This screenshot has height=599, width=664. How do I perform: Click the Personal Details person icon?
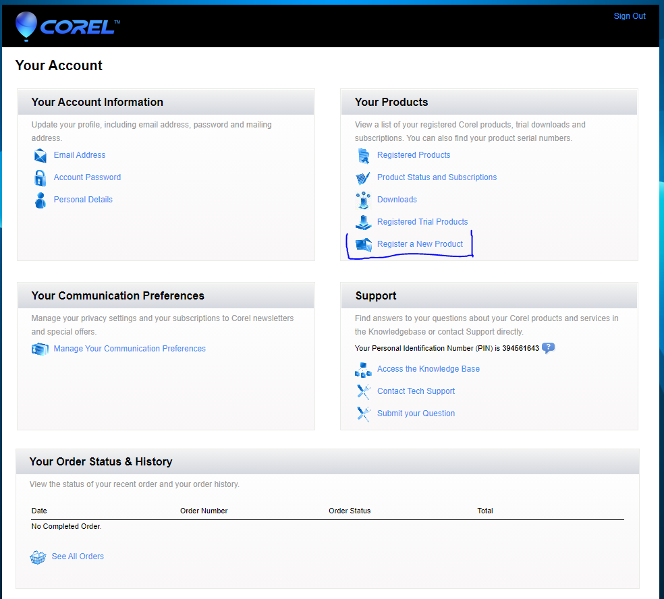40,200
